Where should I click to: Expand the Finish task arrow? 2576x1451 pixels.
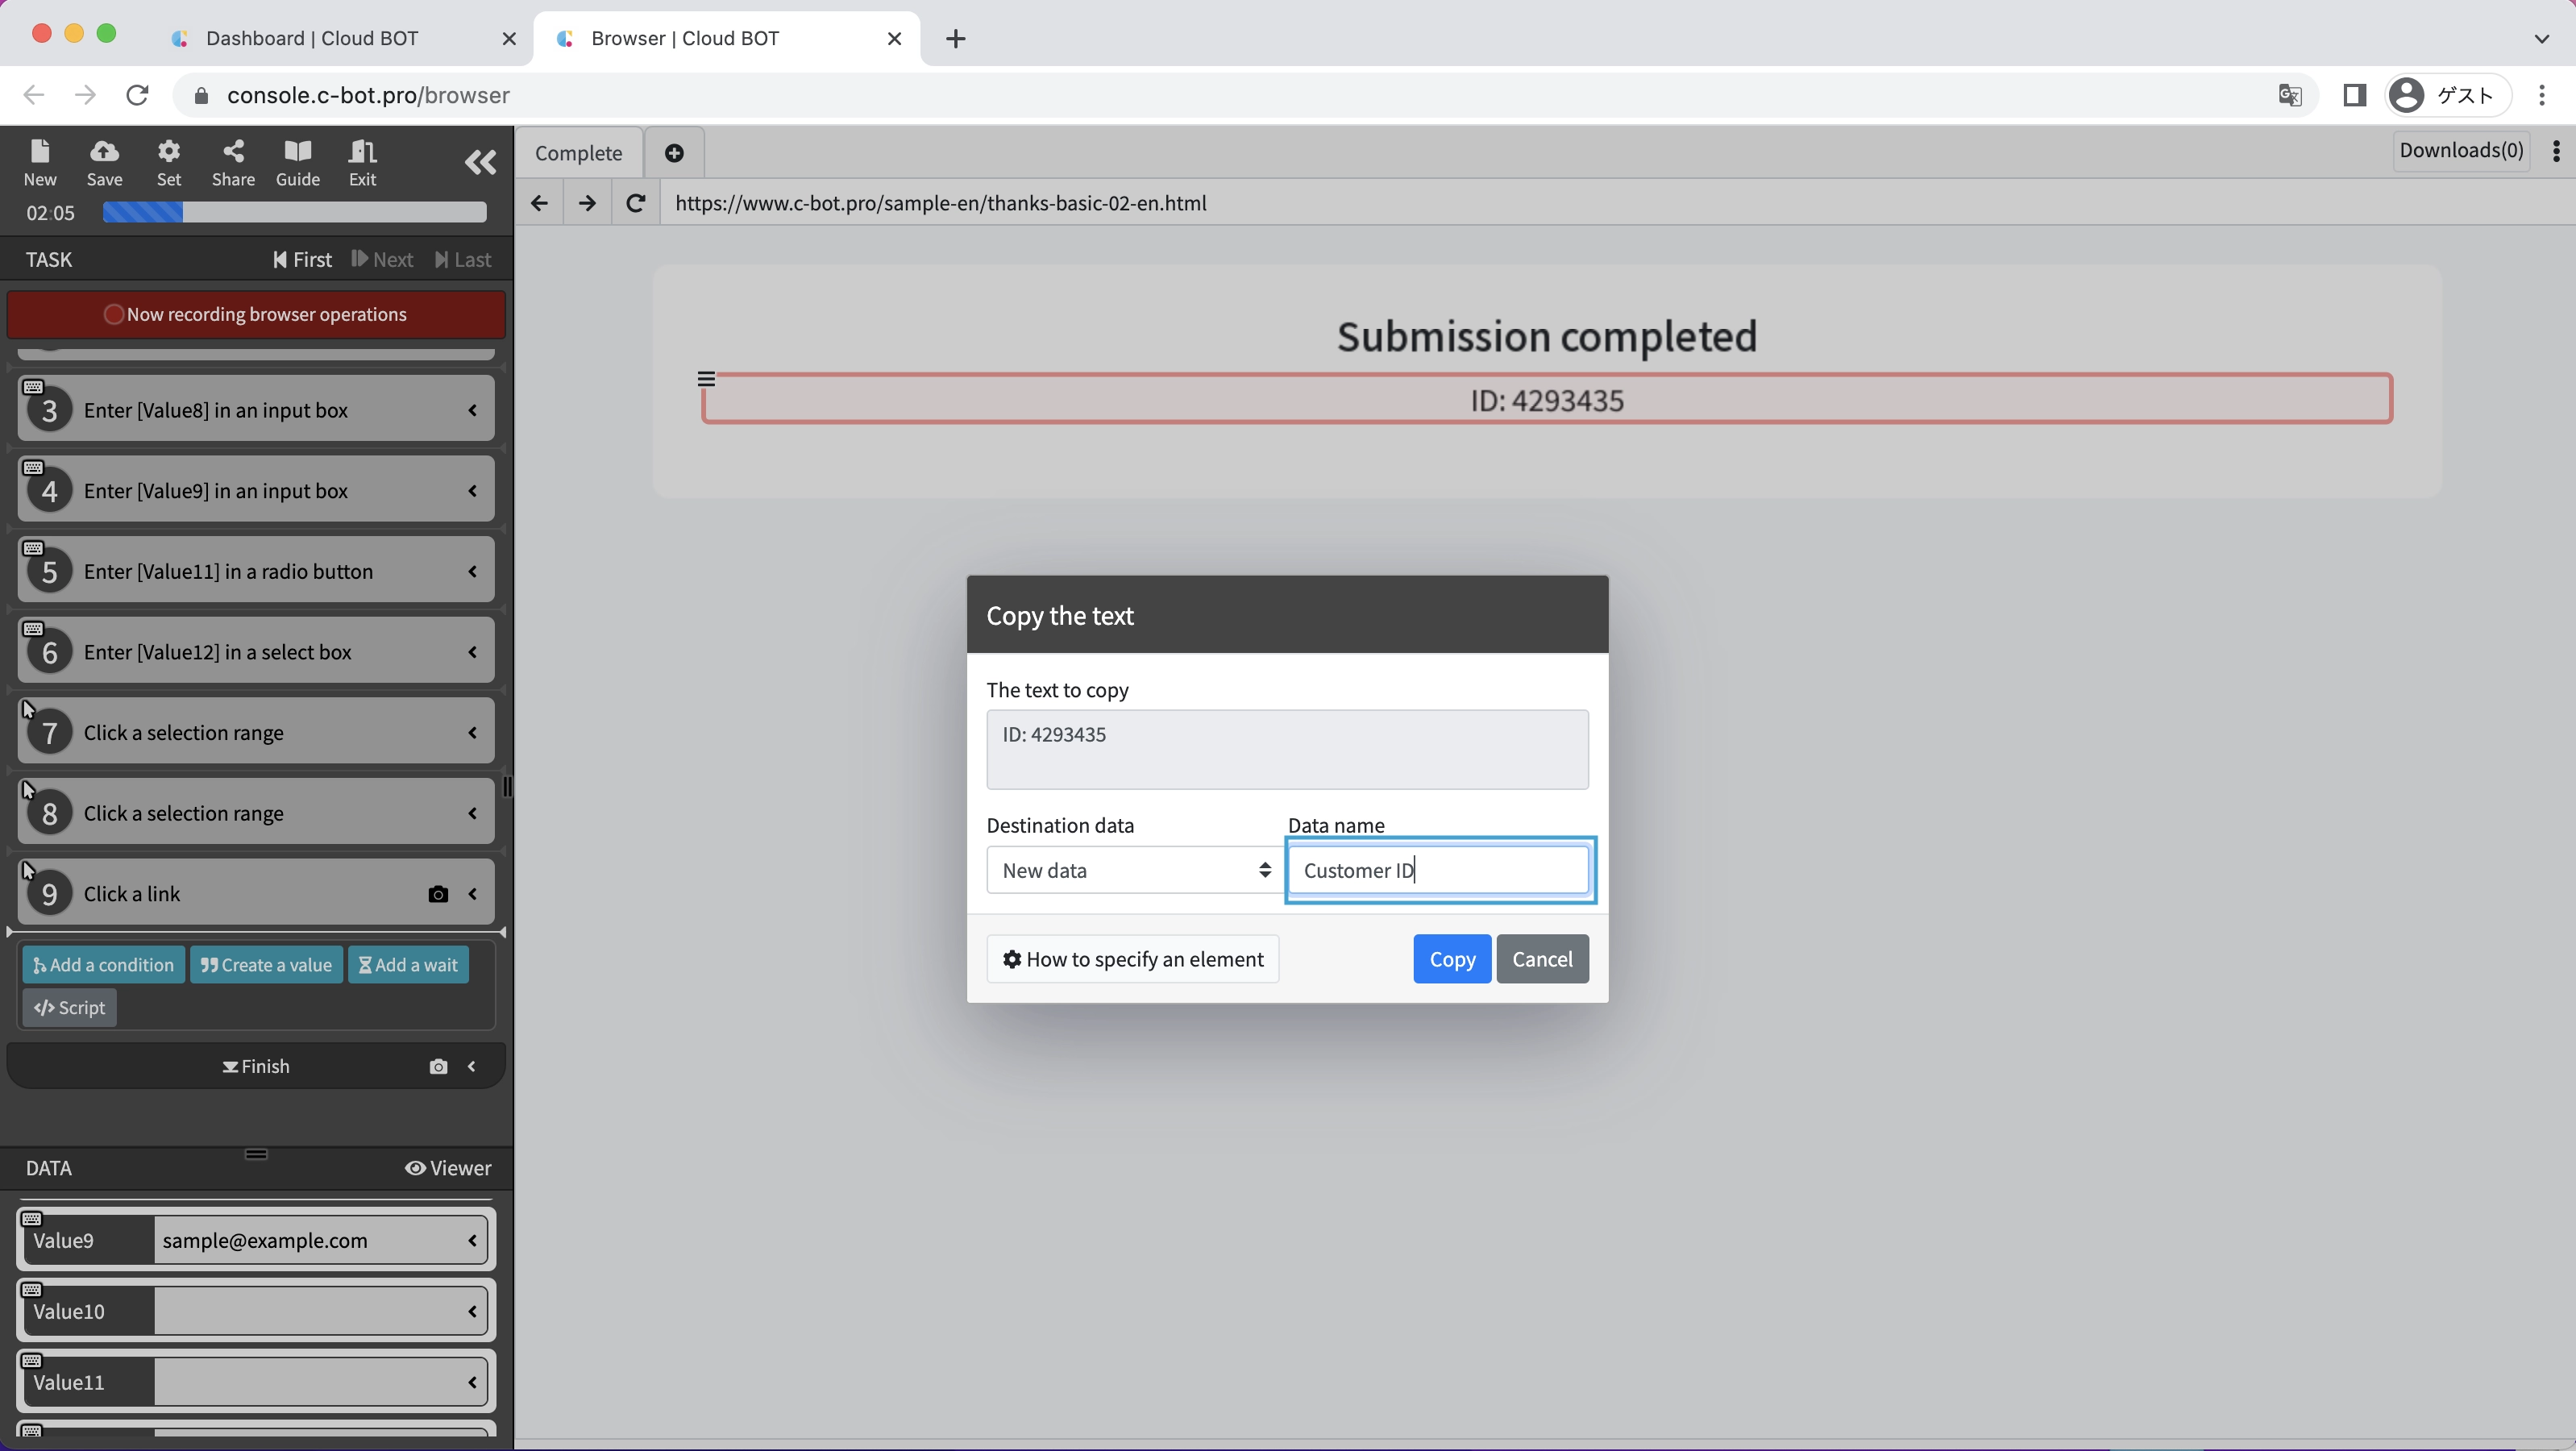click(472, 1066)
